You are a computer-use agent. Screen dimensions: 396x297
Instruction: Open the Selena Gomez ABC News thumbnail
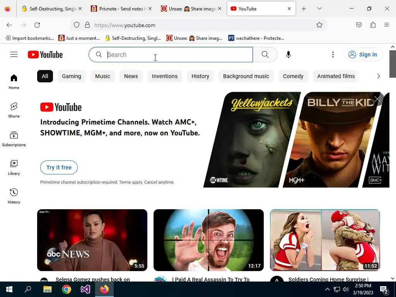[x=92, y=240]
